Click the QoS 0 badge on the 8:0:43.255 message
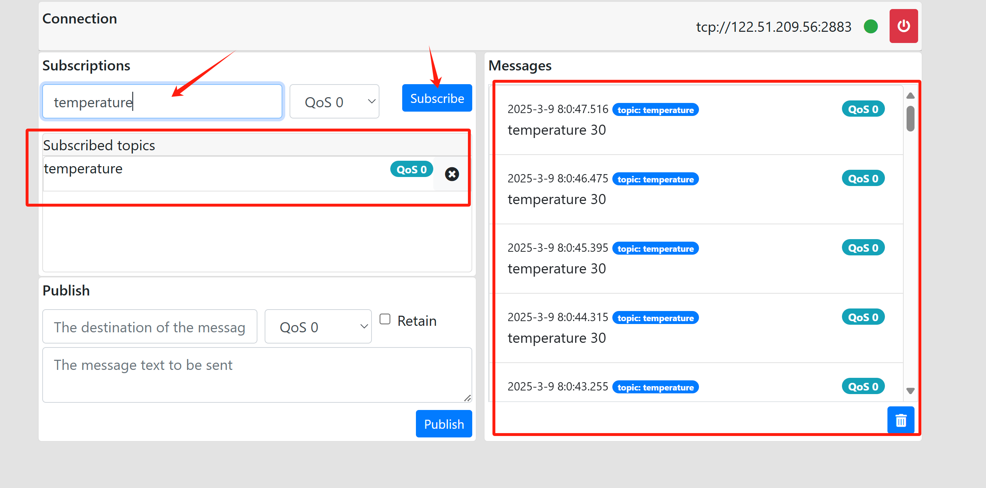The width and height of the screenshot is (986, 488). (x=863, y=386)
